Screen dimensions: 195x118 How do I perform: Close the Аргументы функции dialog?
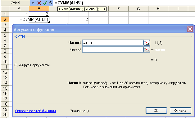click(190, 29)
